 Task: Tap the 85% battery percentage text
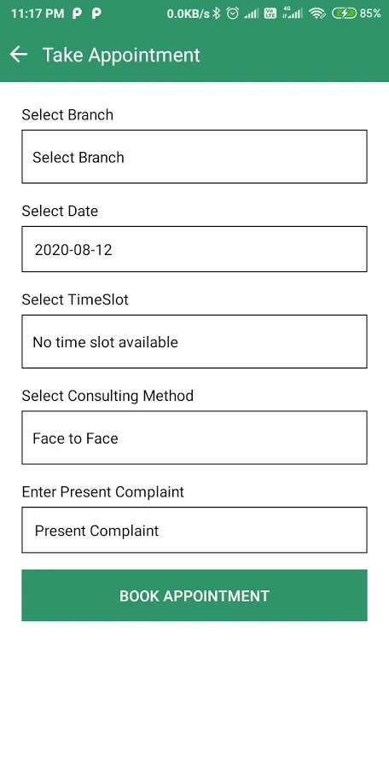[370, 14]
